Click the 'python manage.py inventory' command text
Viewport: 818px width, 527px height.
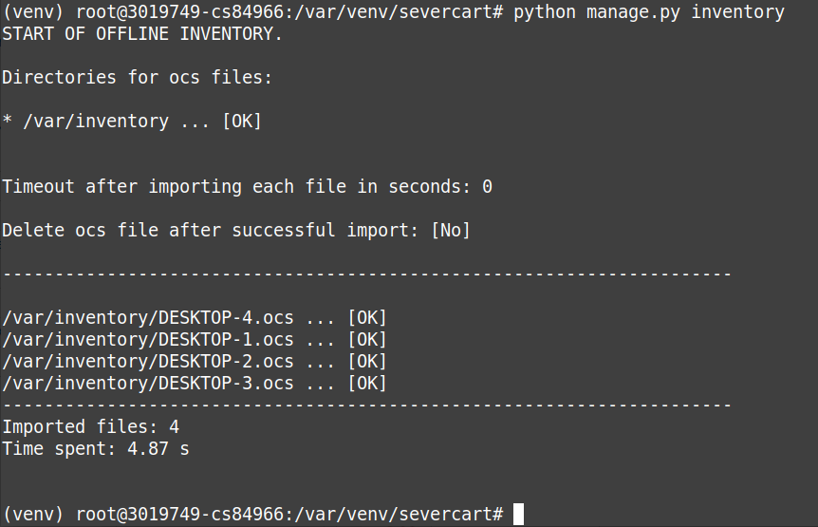(x=649, y=12)
